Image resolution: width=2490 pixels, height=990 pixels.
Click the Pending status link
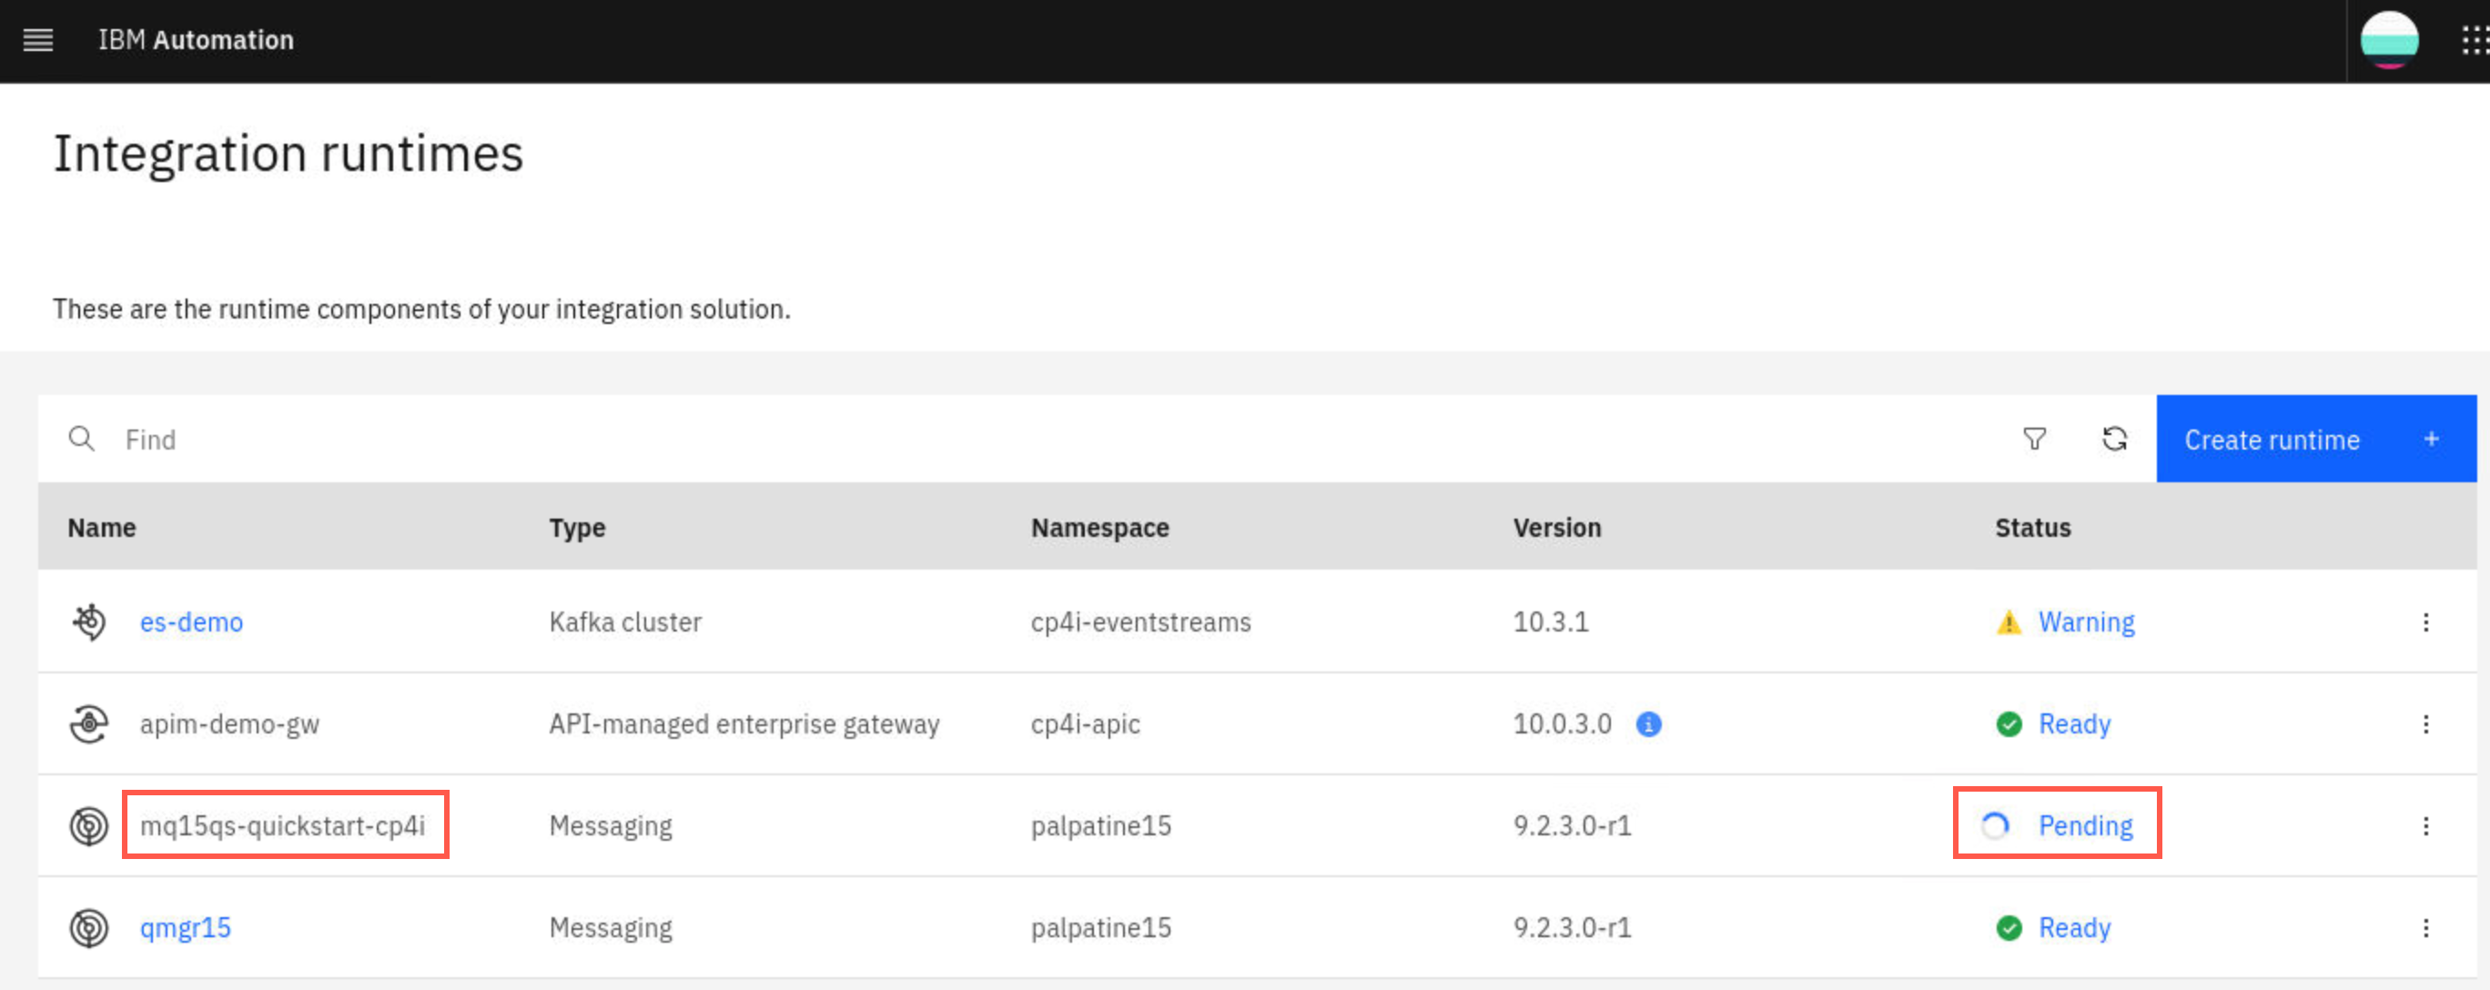click(x=2085, y=825)
